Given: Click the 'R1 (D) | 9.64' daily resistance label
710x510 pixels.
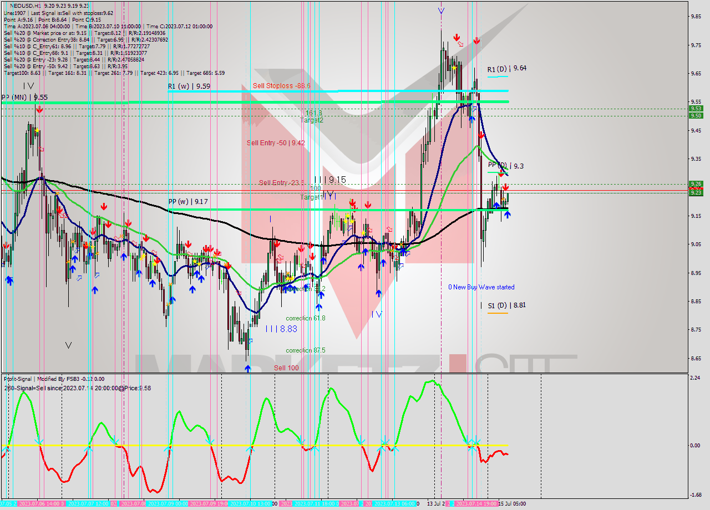Looking at the screenshot, I should (507, 68).
